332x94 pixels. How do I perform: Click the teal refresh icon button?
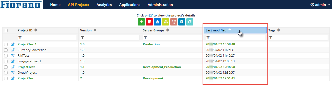[190, 22]
